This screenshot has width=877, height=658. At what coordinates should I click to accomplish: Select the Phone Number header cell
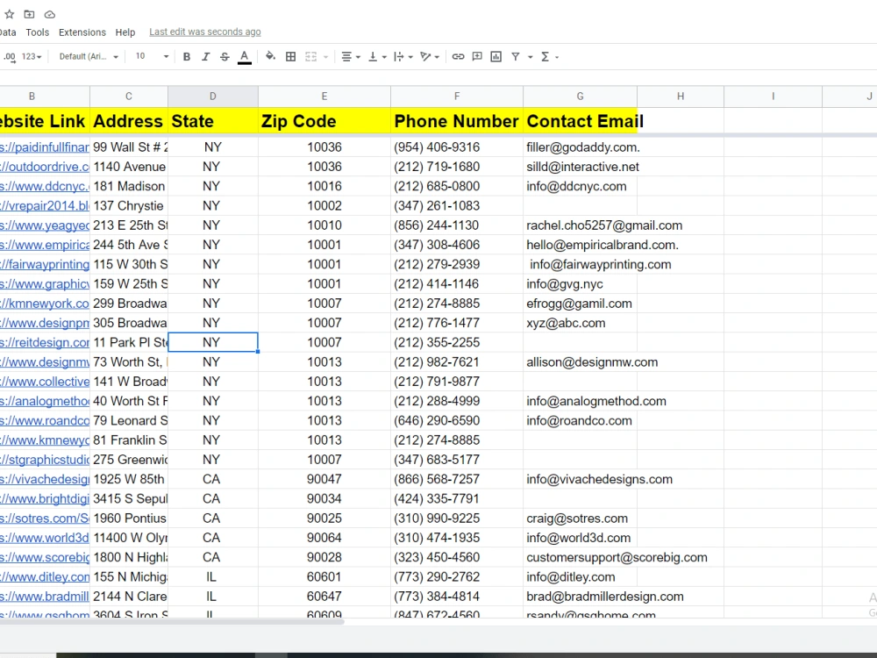(x=457, y=121)
